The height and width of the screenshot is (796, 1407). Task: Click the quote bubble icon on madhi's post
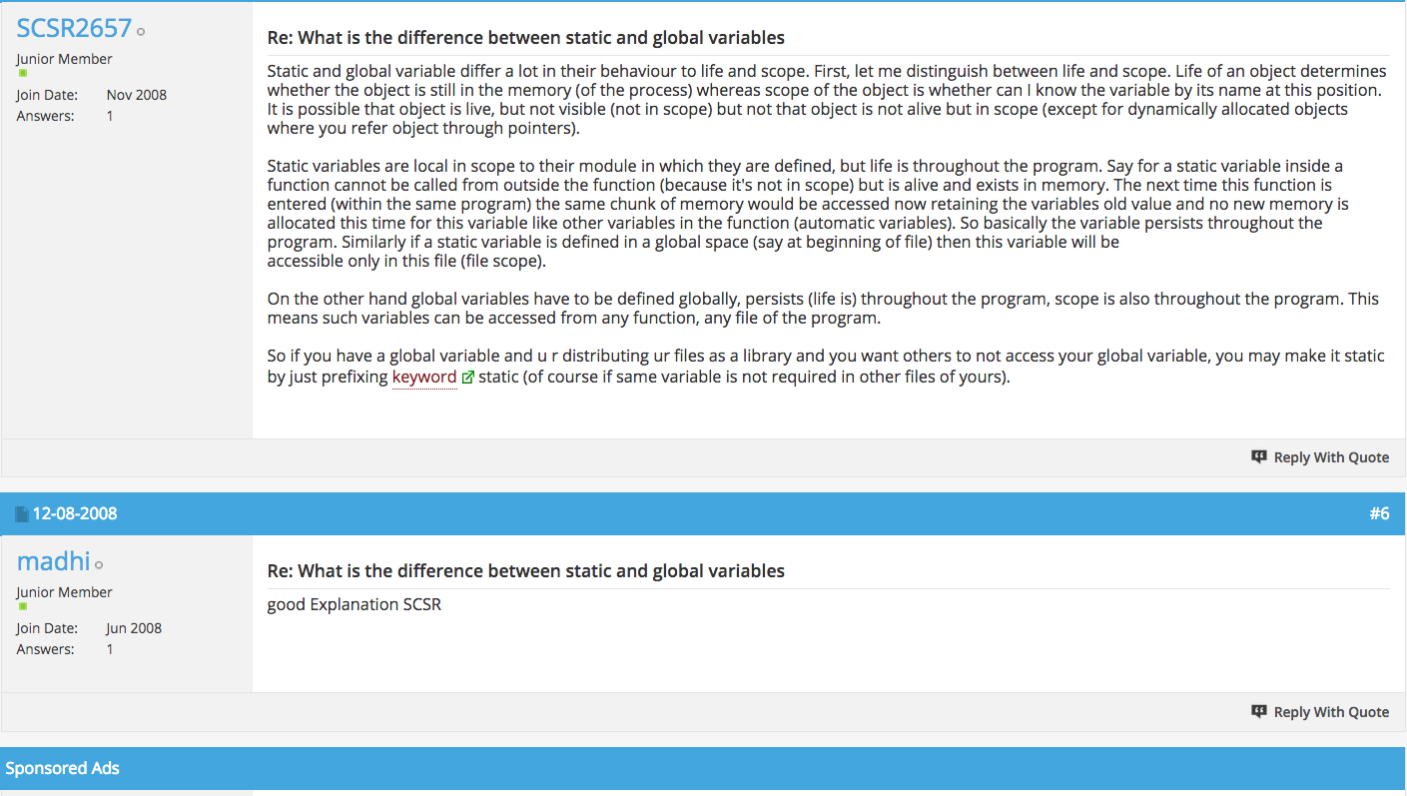(x=1259, y=711)
